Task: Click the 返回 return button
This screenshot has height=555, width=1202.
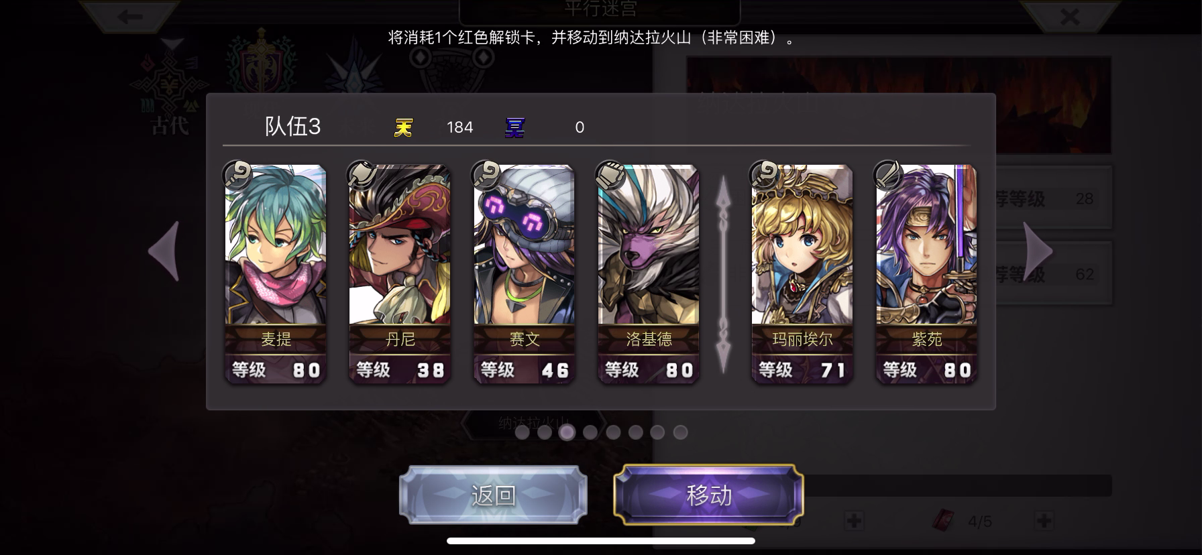Action: [x=493, y=495]
